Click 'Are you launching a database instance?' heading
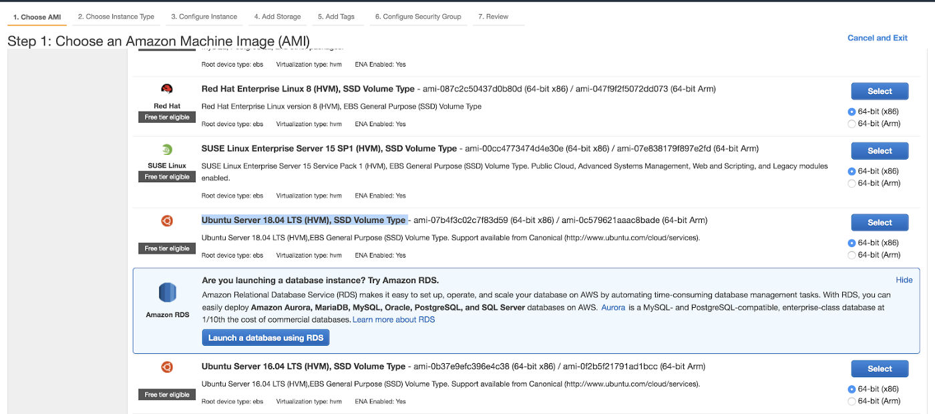This screenshot has width=935, height=414. pyautogui.click(x=321, y=280)
